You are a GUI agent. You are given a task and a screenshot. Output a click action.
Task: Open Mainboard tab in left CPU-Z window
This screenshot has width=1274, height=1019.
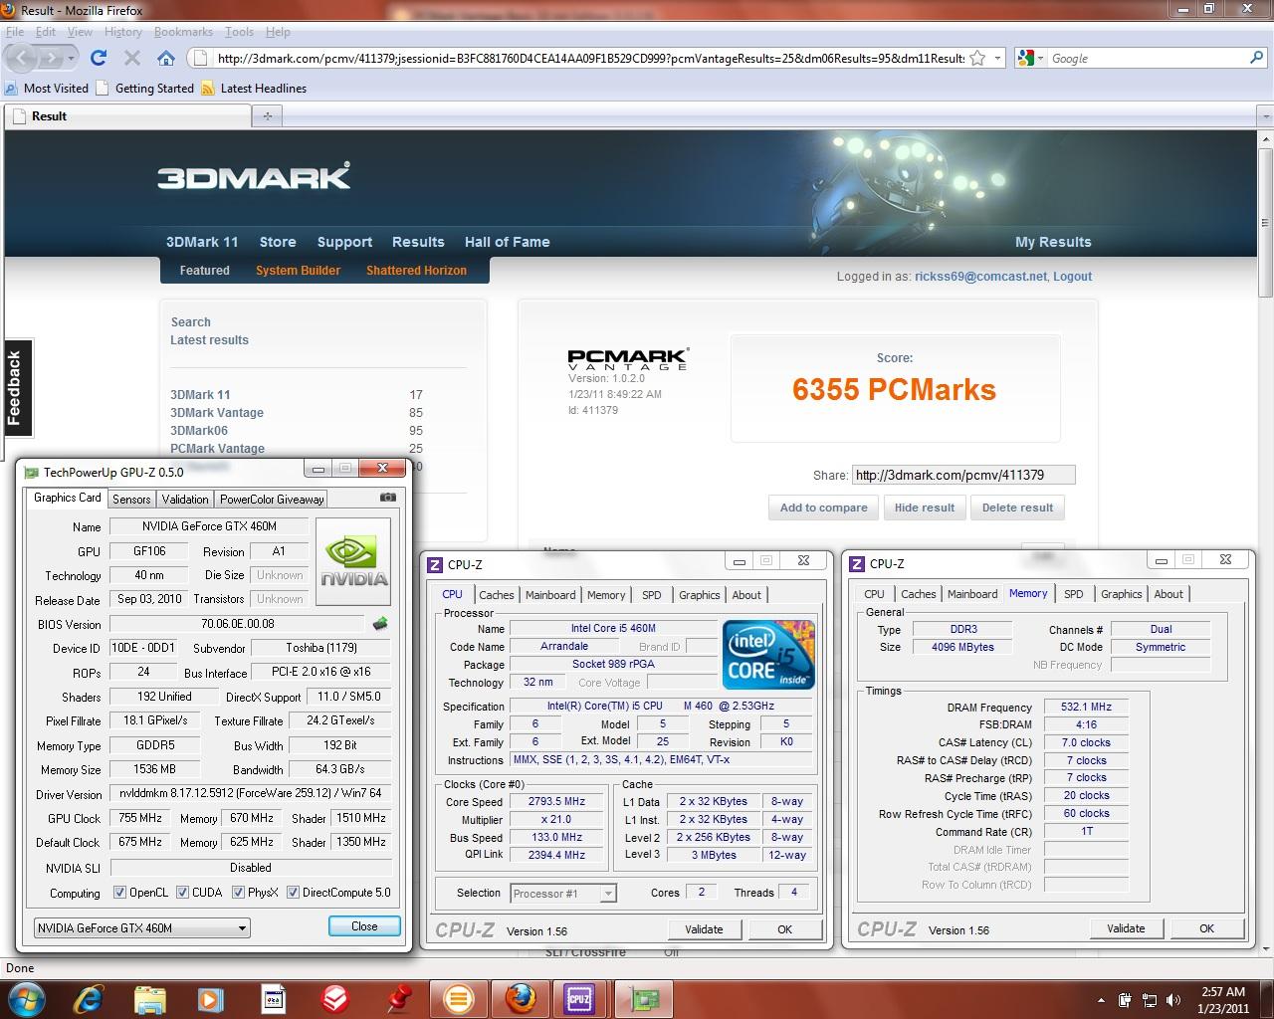pyautogui.click(x=550, y=595)
